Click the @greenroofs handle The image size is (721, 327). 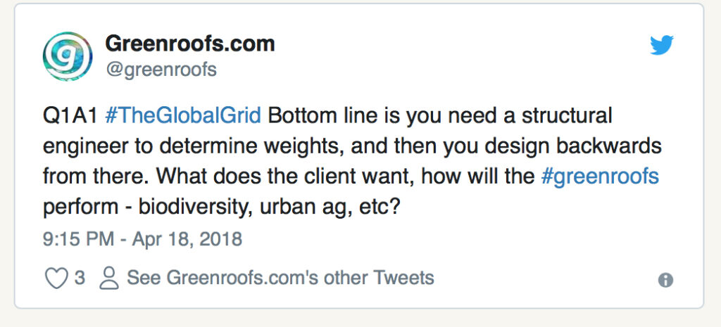161,70
